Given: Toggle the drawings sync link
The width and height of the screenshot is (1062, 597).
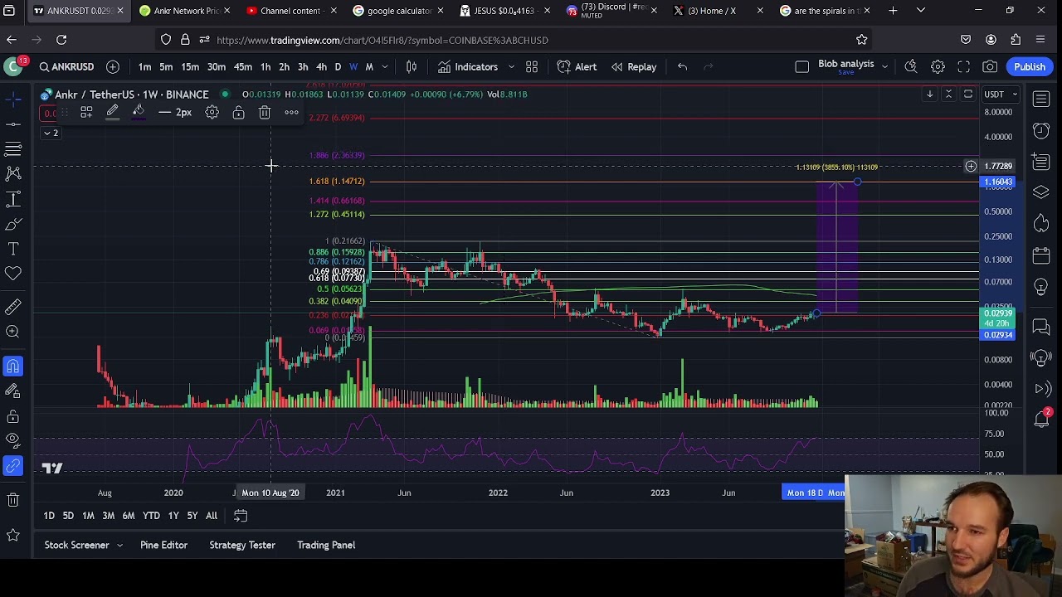Looking at the screenshot, I should [13, 467].
